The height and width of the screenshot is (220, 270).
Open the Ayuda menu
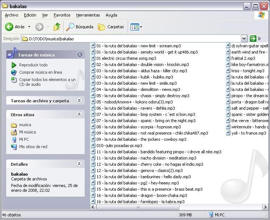[111, 15]
